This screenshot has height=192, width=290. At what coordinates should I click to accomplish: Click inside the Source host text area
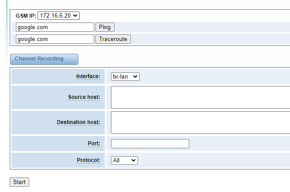[201, 97]
